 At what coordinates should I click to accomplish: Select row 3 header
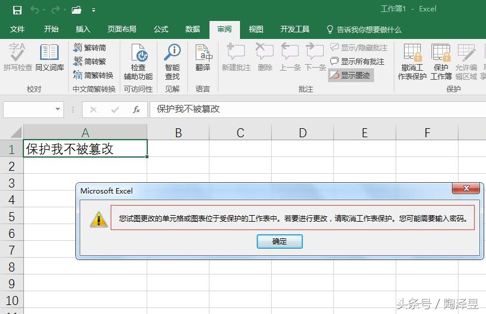coord(11,183)
